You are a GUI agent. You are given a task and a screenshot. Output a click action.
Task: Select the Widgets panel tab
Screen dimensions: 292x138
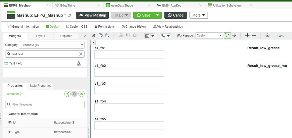click(15, 36)
